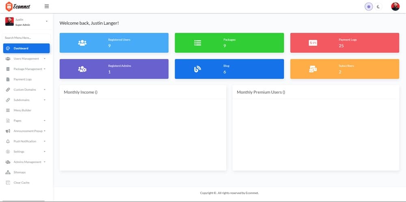Click the Sitemaps icon in sidebar
Image resolution: width=406 pixels, height=202 pixels.
pos(8,172)
